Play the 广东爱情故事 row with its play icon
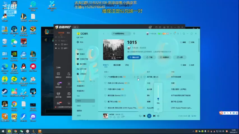 (135, 77)
